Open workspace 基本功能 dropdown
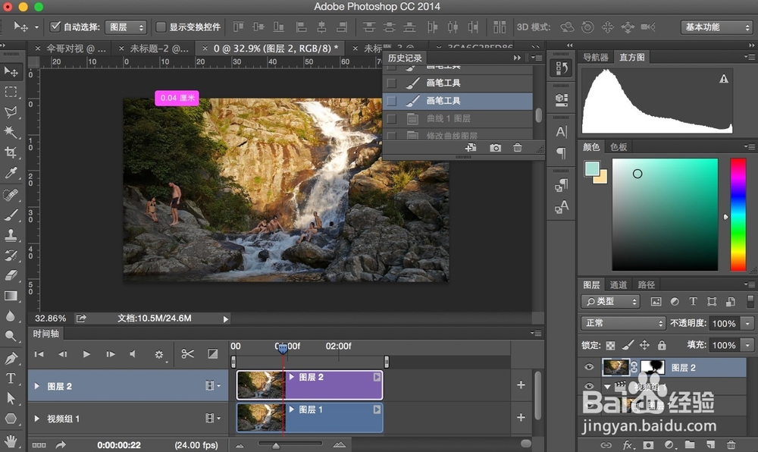This screenshot has height=452, width=758. pyautogui.click(x=716, y=27)
